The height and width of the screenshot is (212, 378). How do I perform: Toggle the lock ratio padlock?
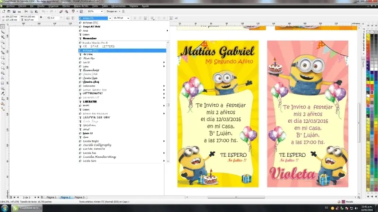click(41, 17)
